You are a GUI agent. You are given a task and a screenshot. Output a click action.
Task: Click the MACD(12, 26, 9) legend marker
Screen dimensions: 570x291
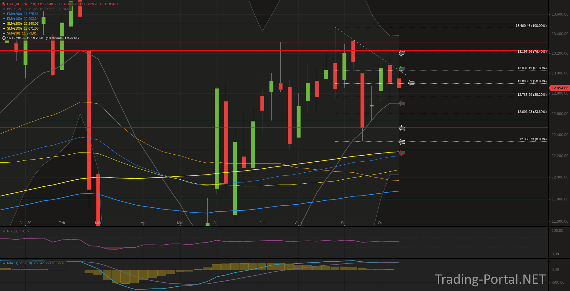4,263
